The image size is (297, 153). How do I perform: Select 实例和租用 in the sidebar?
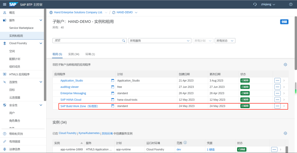[x=22, y=36]
